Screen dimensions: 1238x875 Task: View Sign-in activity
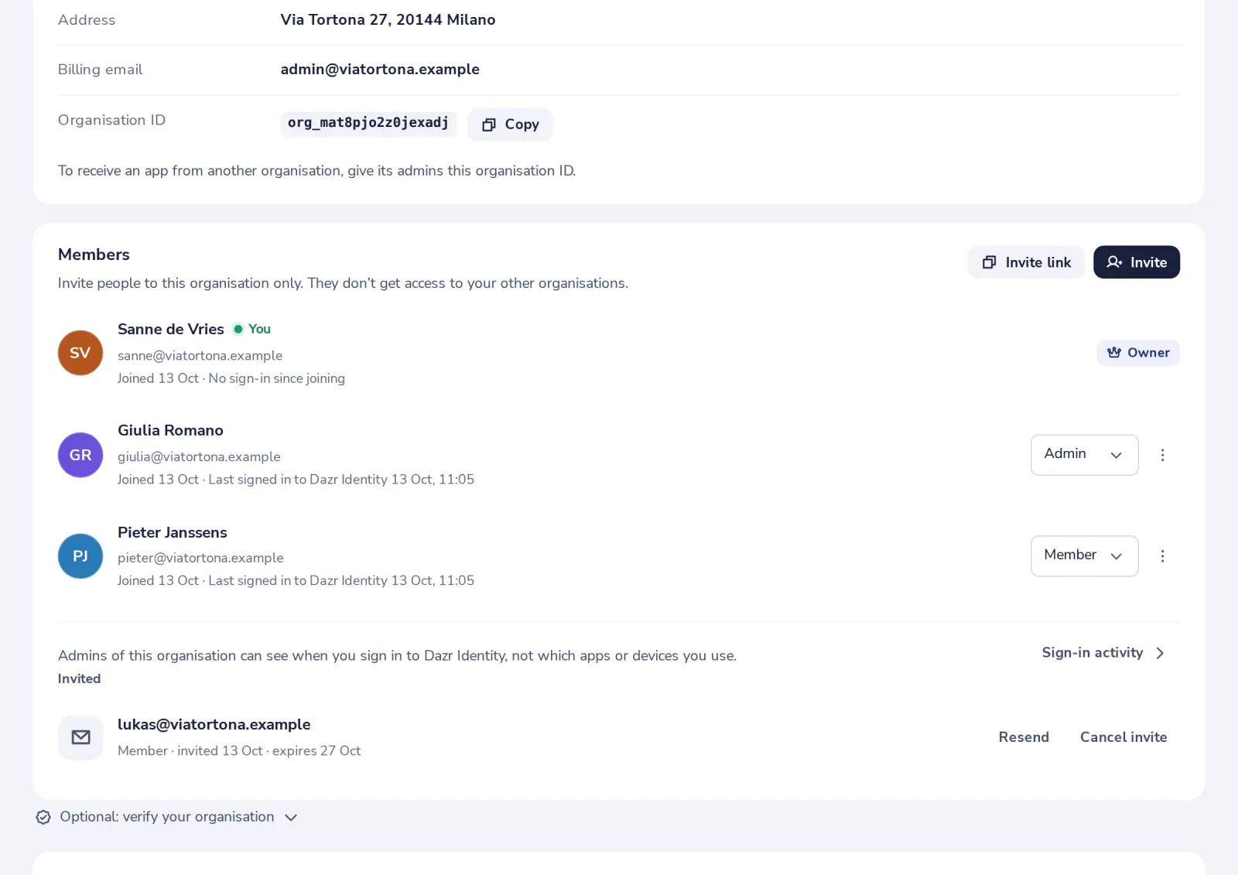tap(1103, 653)
